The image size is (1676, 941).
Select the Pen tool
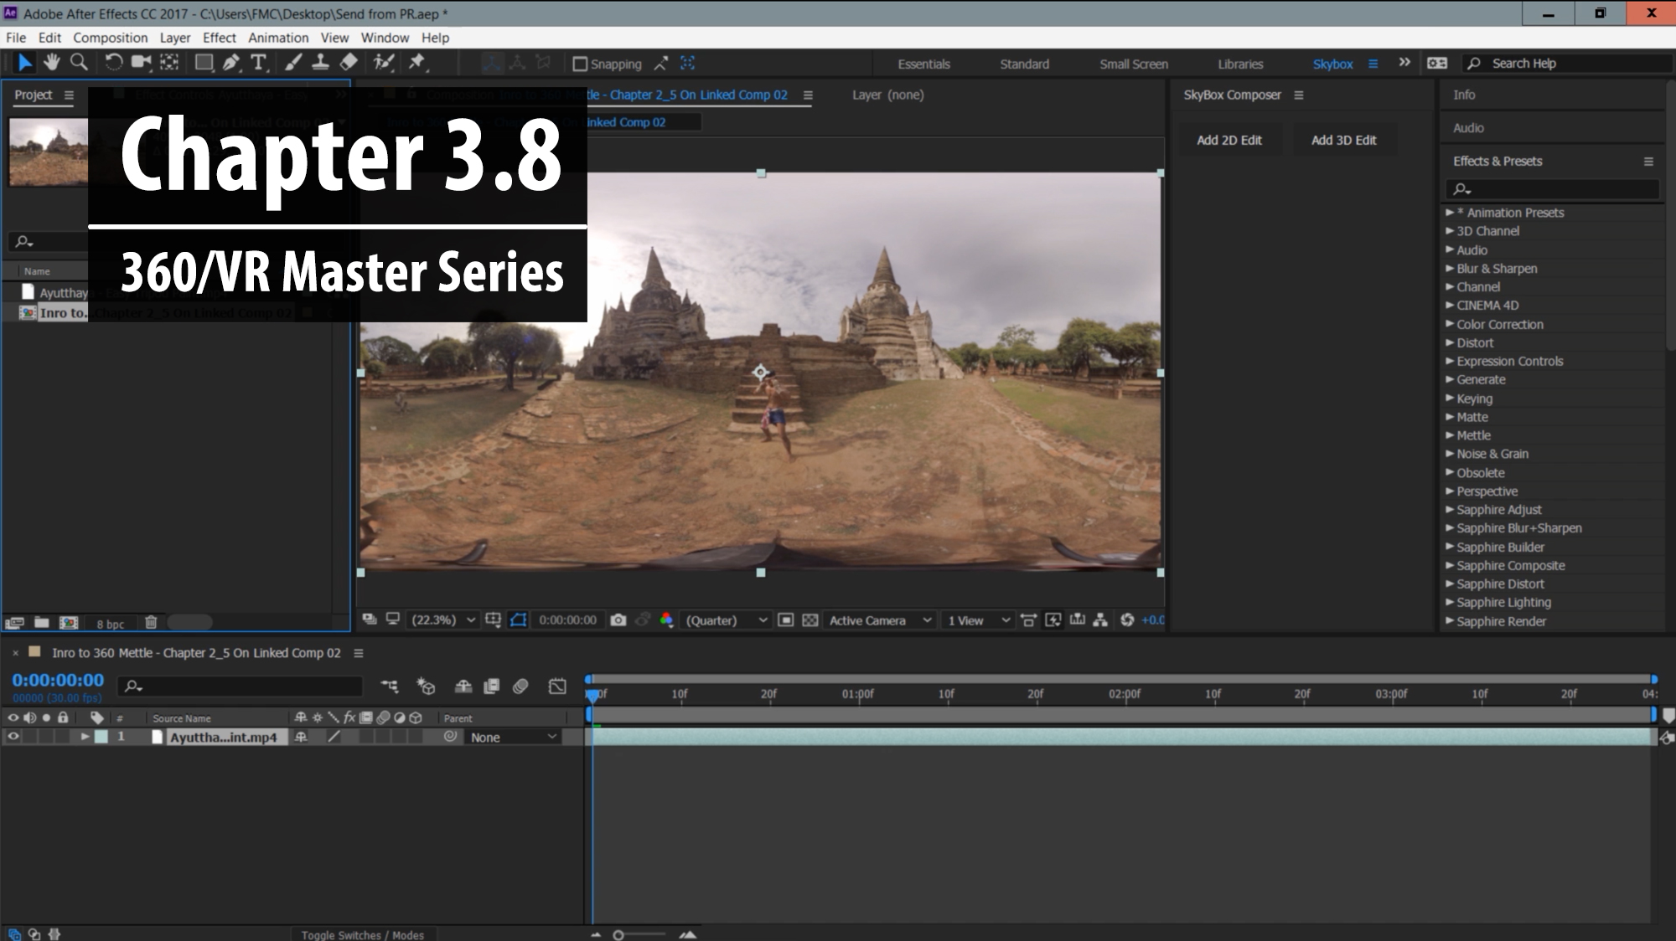230,62
